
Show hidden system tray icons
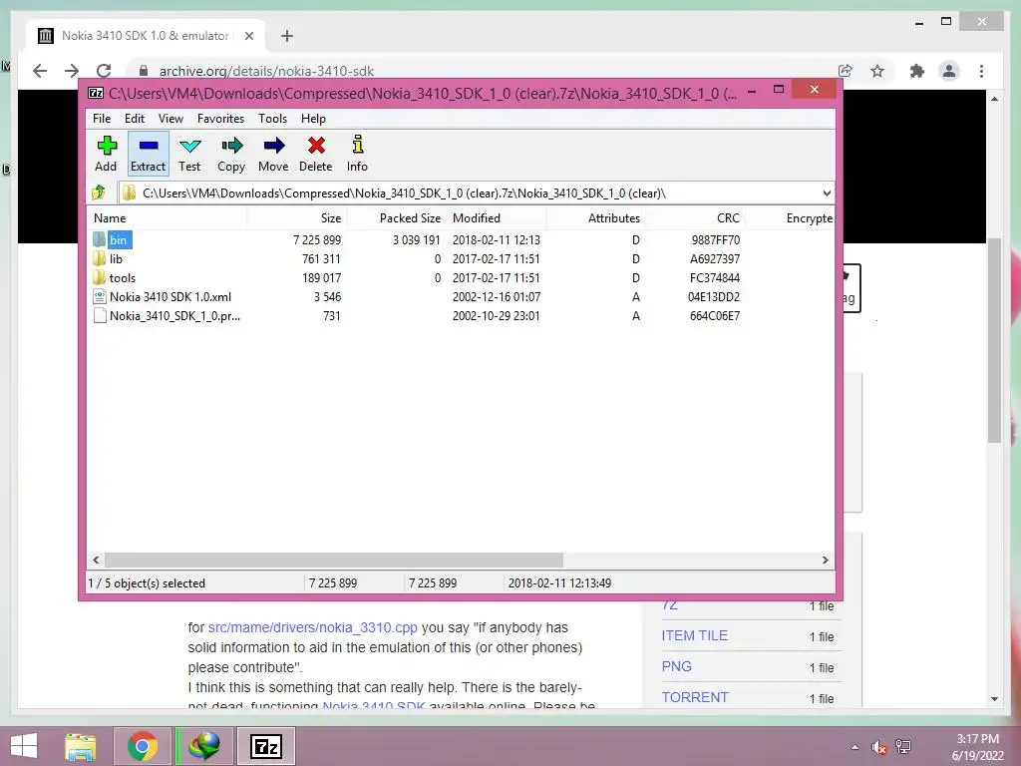point(854,747)
